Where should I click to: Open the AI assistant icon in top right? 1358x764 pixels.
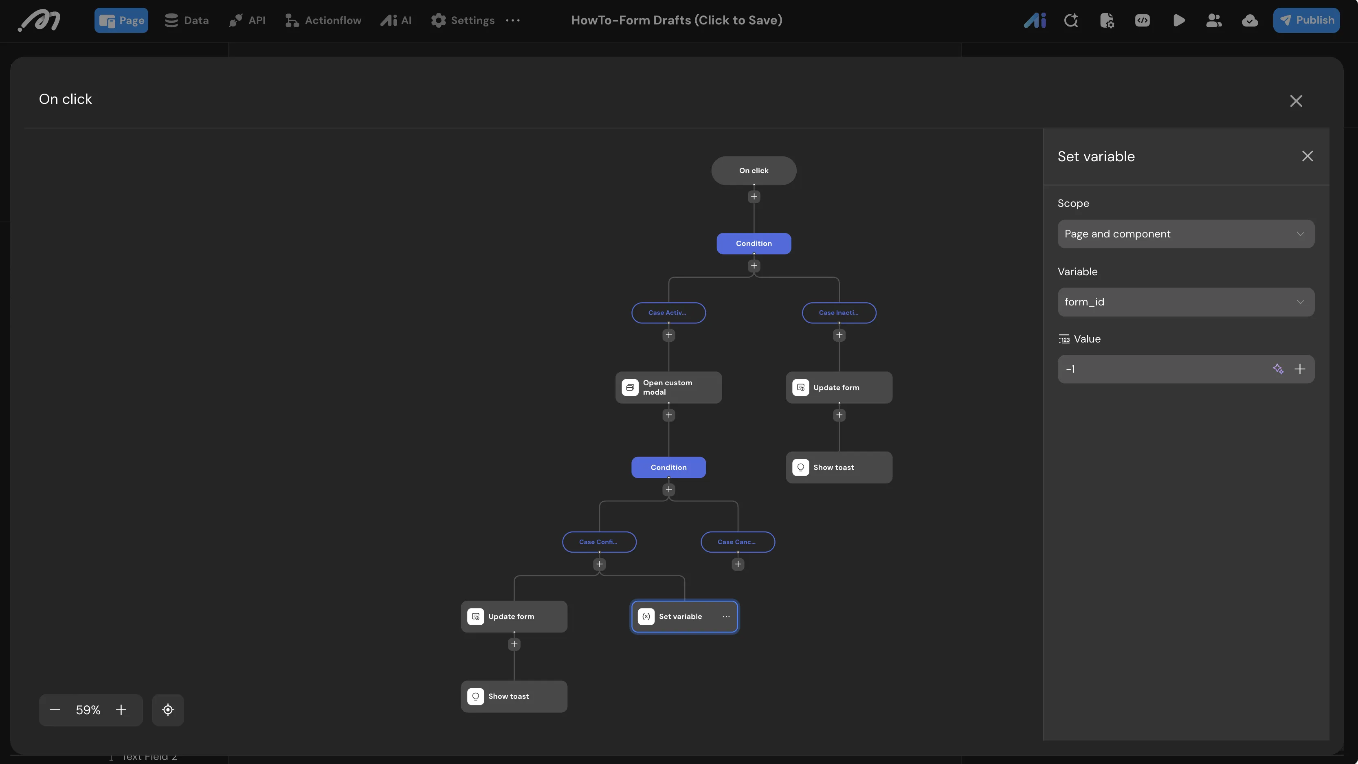pos(1034,20)
